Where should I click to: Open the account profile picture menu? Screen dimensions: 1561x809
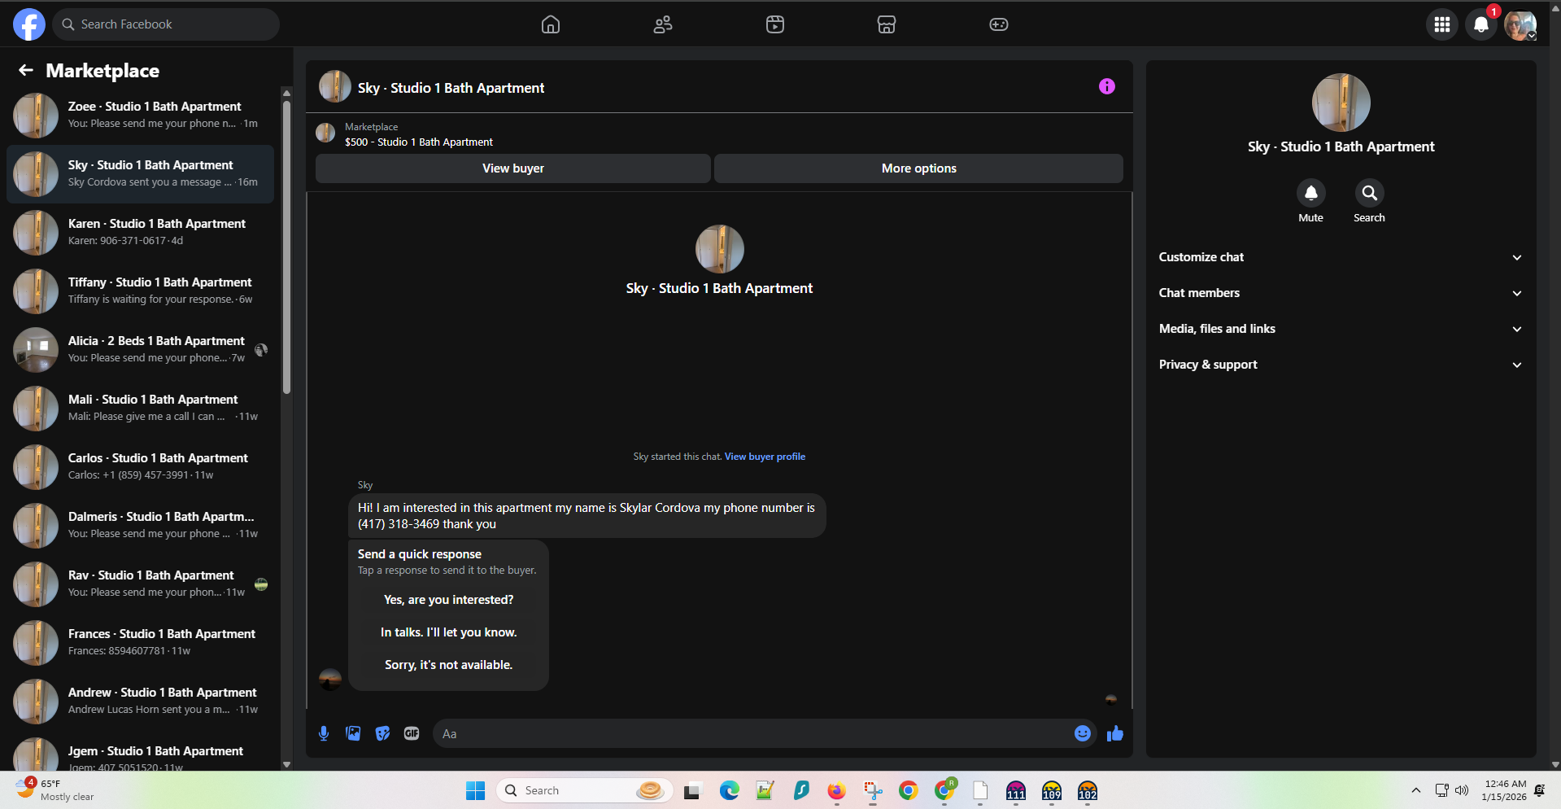[x=1520, y=24]
